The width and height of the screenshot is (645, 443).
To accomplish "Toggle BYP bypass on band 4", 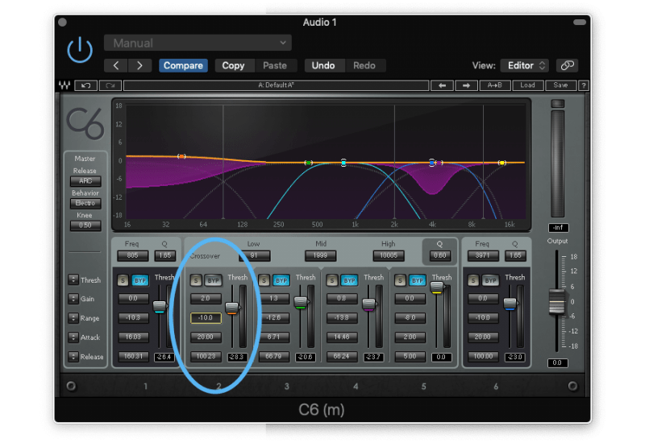I will tap(349, 280).
